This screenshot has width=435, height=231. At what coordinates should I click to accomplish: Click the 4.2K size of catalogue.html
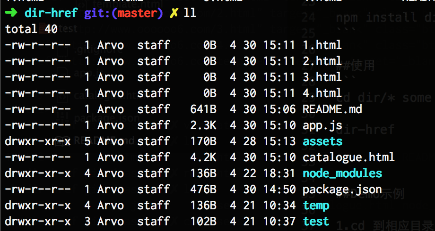203,157
